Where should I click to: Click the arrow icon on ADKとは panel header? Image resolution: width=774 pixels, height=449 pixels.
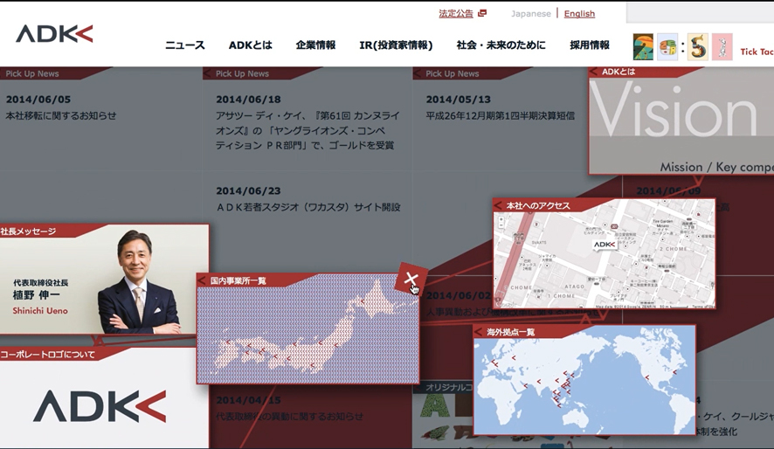594,72
